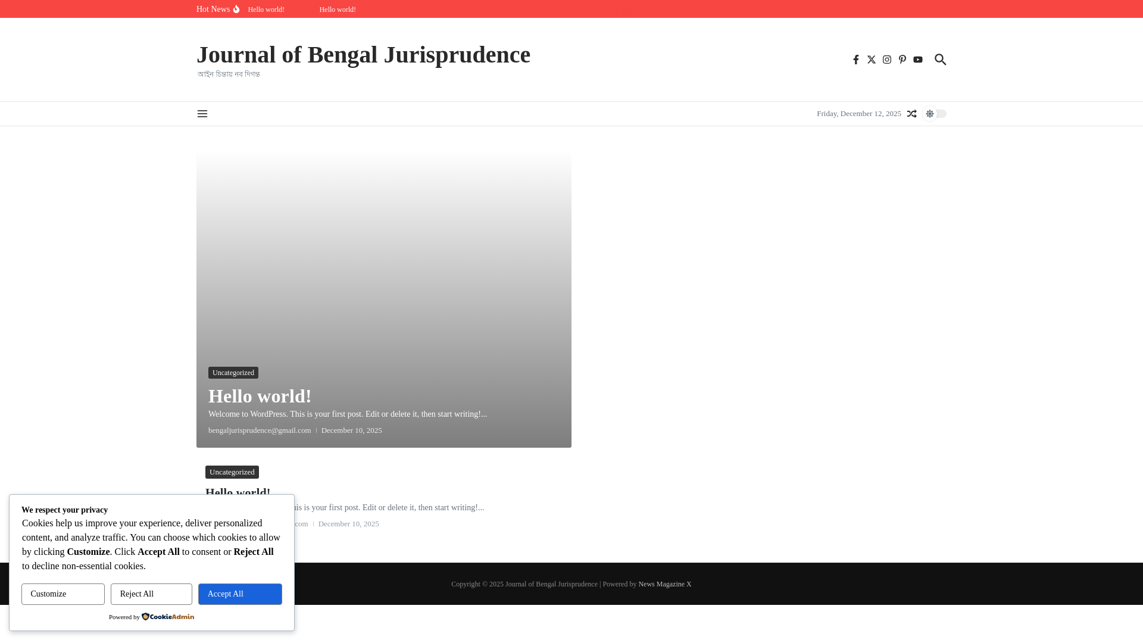
Task: Open the YouTube social icon
Action: (x=918, y=60)
